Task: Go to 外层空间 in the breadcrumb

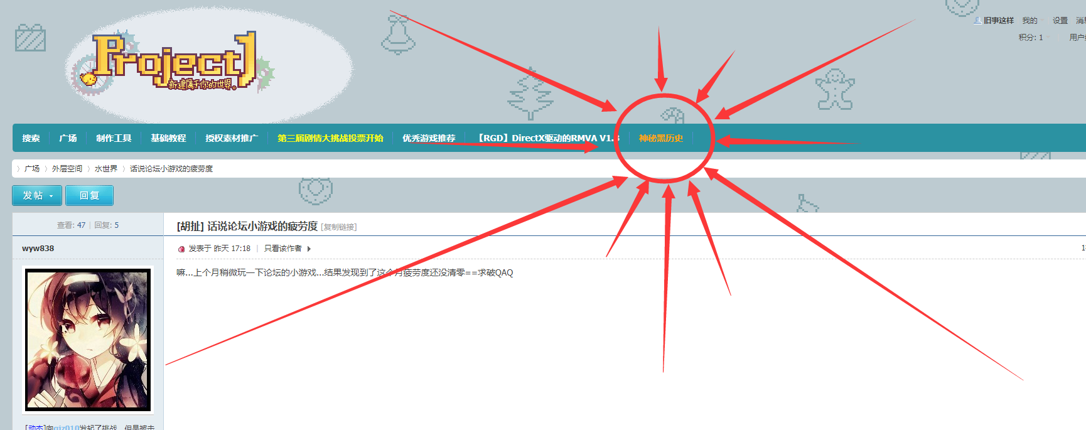Action: (x=67, y=169)
